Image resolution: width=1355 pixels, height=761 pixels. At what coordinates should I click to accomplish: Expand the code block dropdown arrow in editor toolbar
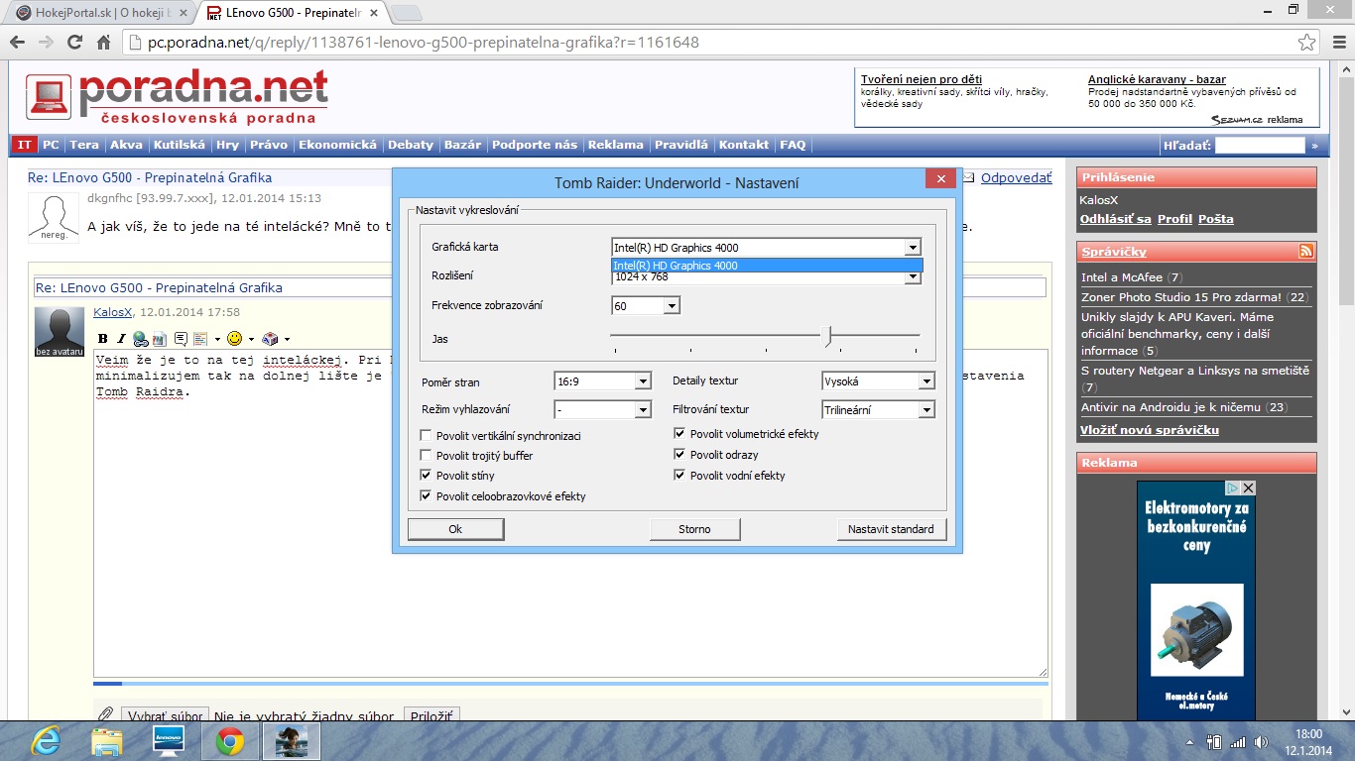coord(216,340)
